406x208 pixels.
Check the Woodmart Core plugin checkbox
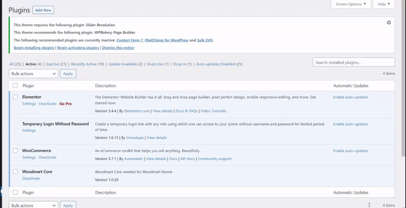pyautogui.click(x=15, y=171)
